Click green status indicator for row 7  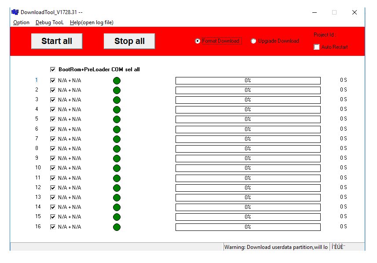[x=117, y=139]
